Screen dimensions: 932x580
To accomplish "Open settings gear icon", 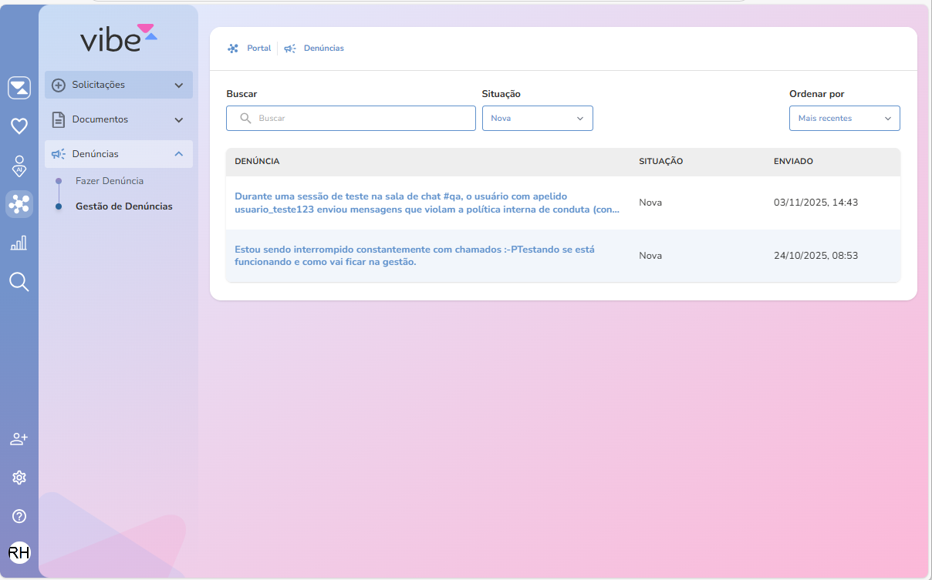I will tap(19, 478).
